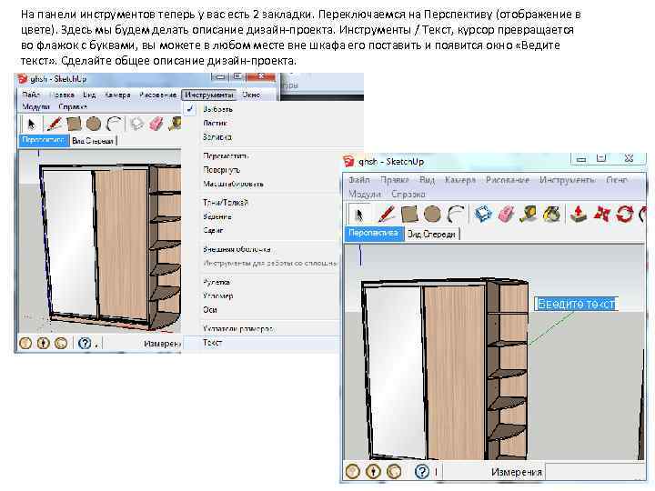This screenshot has height=491, width=655.
Task: Choose Тяни/Толкай in the Инструменты dropdown
Action: (261, 203)
